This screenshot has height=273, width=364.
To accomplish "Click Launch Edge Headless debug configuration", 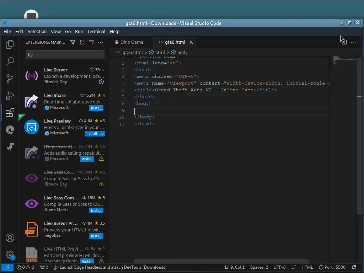I will [x=110, y=267].
